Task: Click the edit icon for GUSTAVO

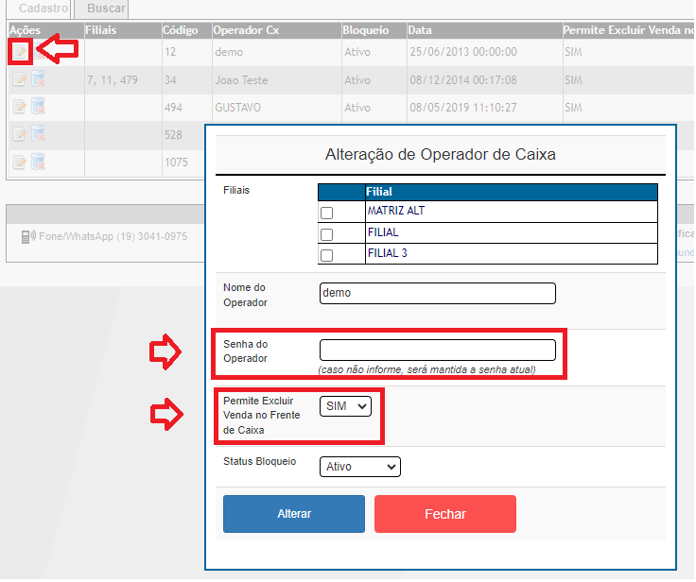Action: 20,108
